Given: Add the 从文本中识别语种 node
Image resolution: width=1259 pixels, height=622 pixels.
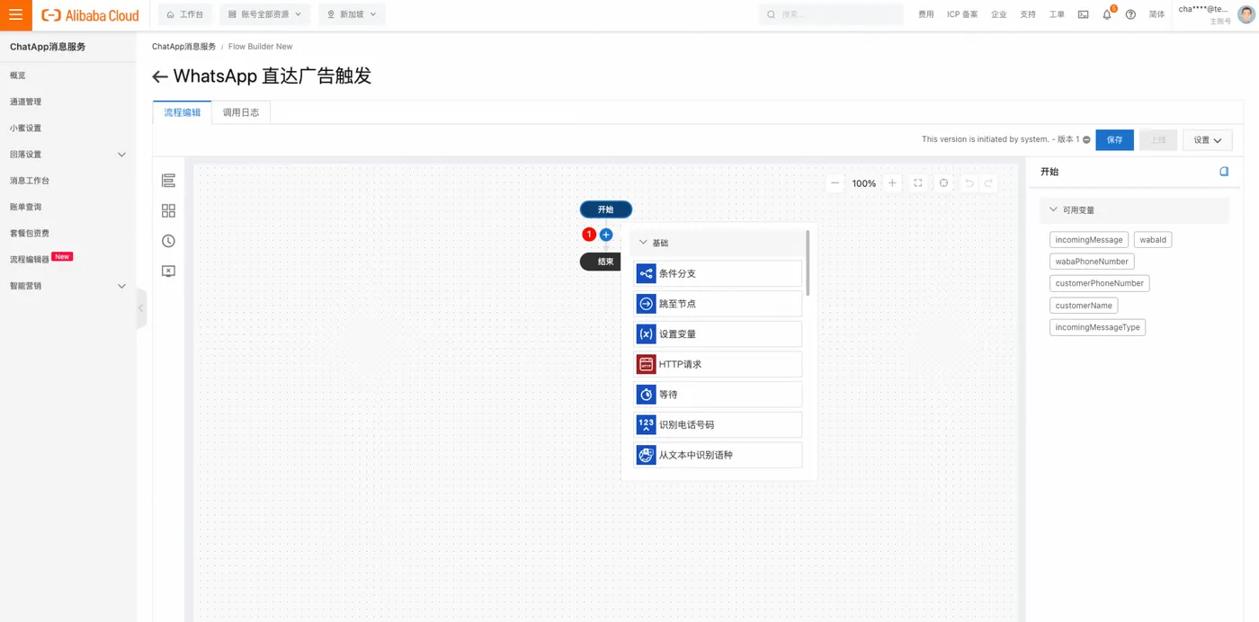Looking at the screenshot, I should coord(718,455).
